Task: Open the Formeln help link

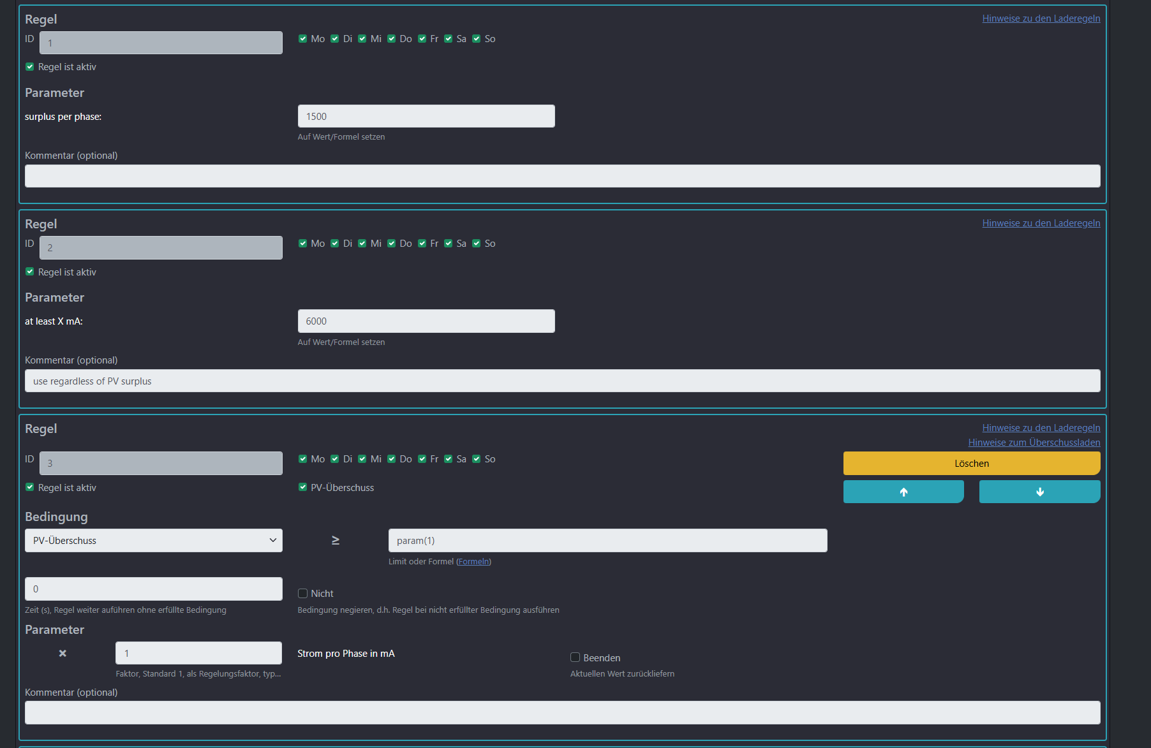Action: (x=473, y=562)
